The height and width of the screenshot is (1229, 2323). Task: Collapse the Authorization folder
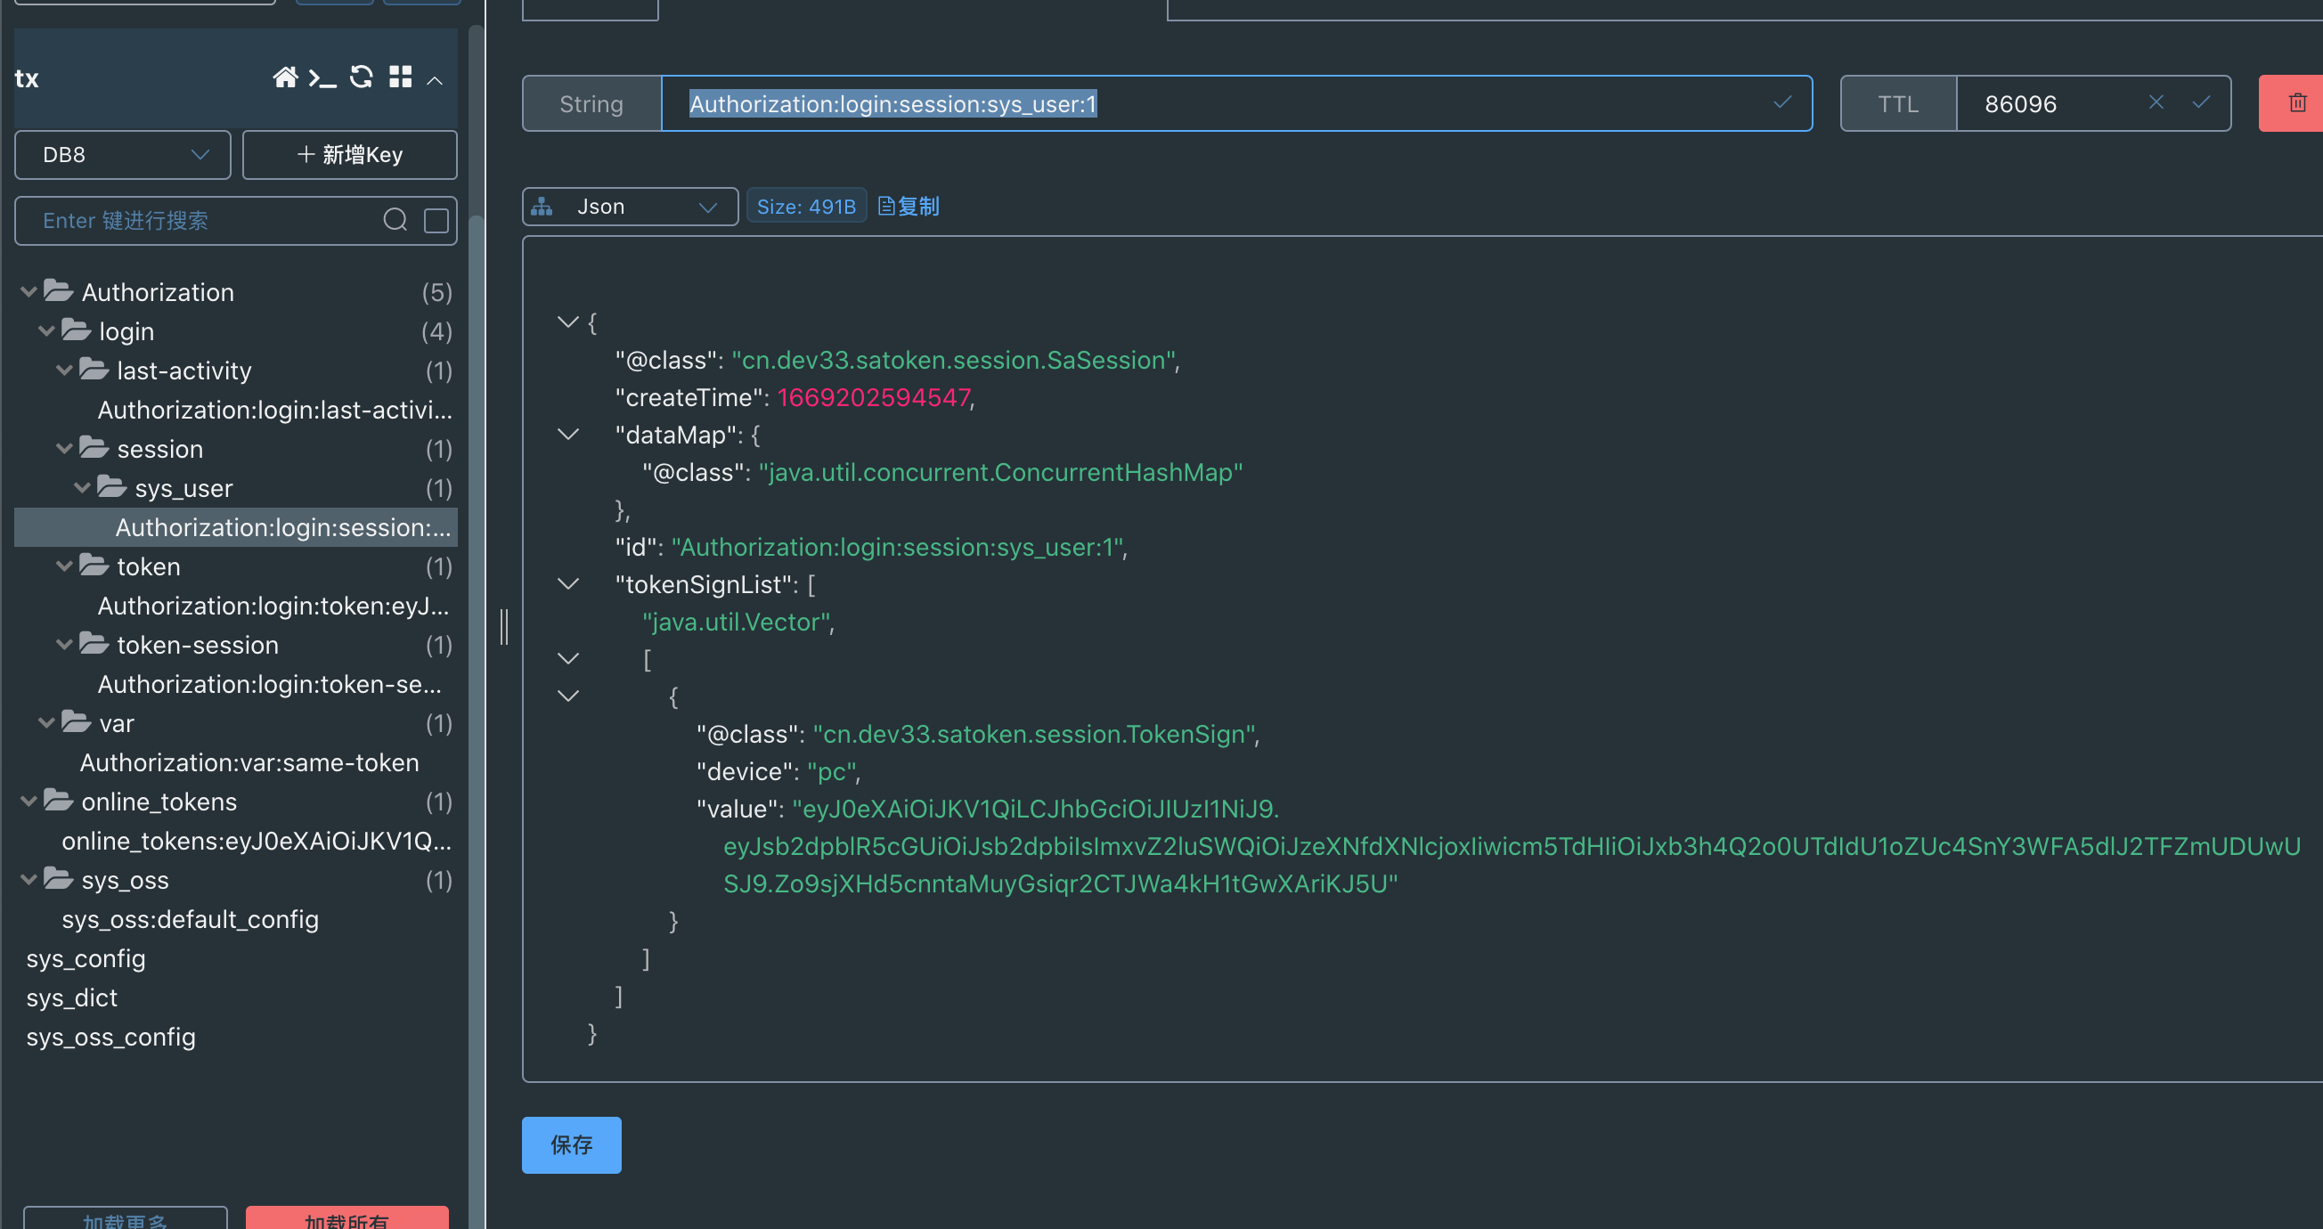[28, 292]
